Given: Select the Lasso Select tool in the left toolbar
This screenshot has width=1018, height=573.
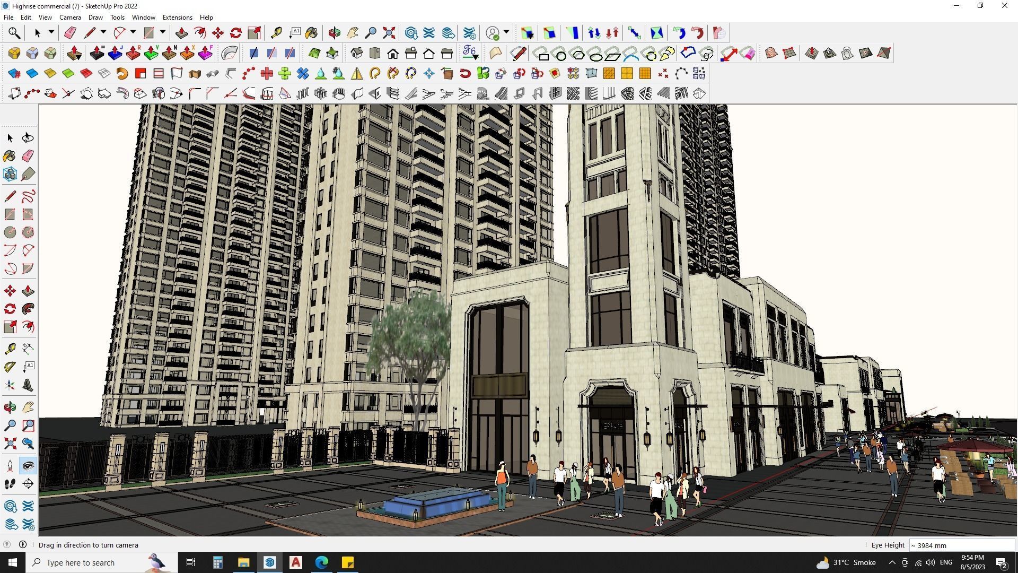Looking at the screenshot, I should click(28, 138).
